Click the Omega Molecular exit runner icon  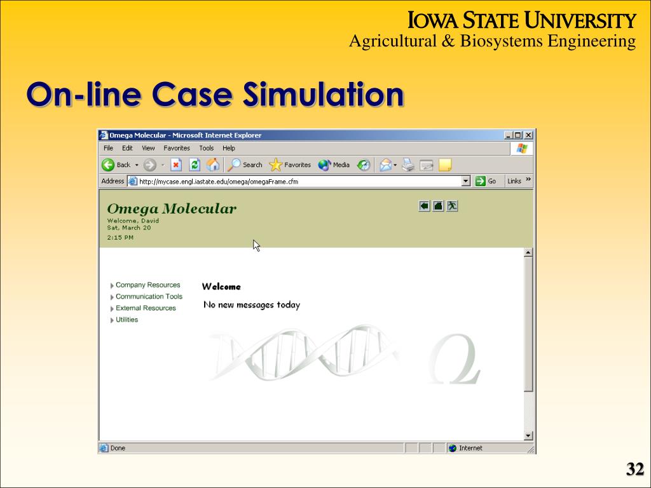pyautogui.click(x=452, y=206)
